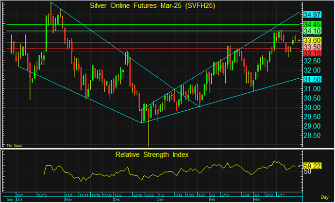Click the Relative Strength Index panel title
The width and height of the screenshot is (335, 203).
[x=151, y=155]
